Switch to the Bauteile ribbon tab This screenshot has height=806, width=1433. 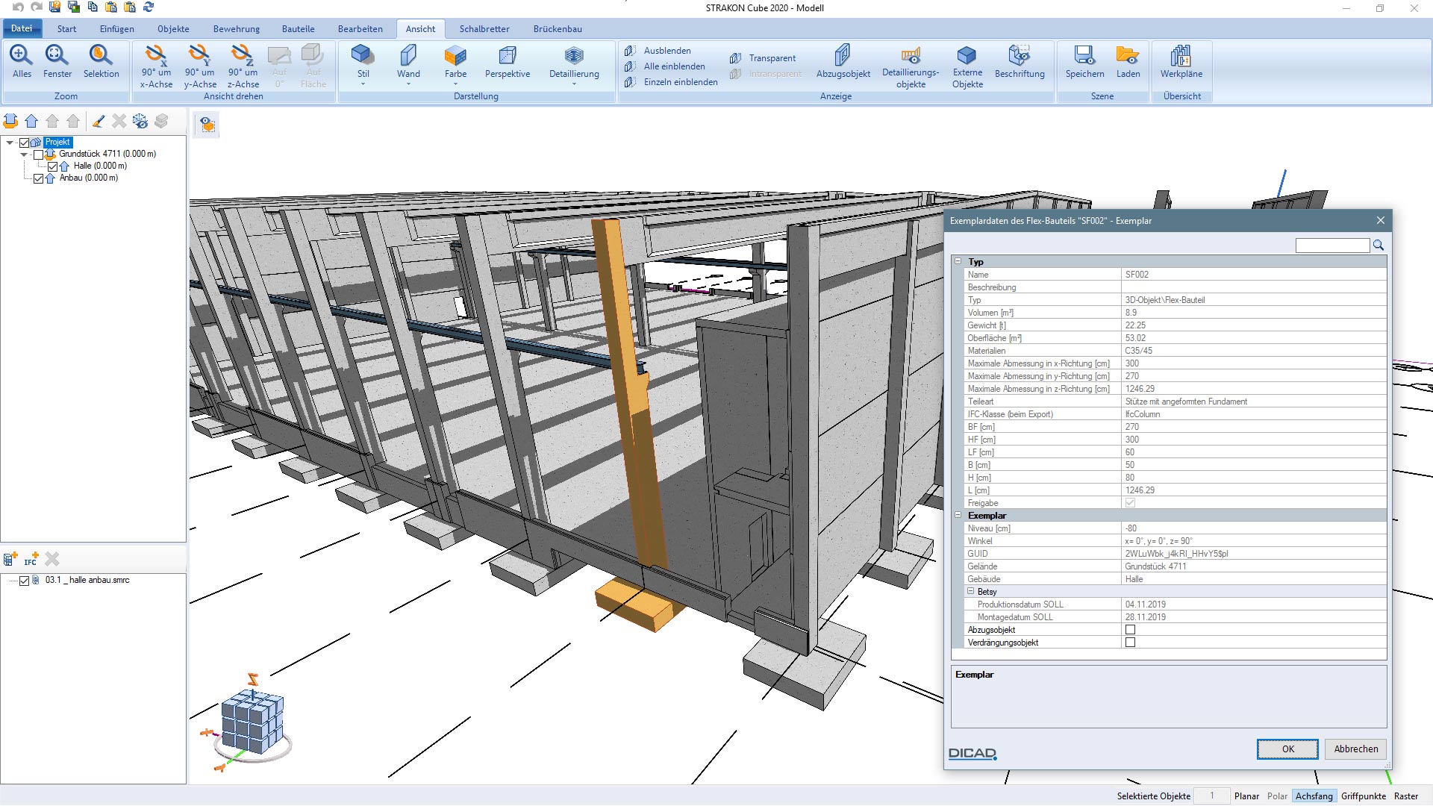(x=297, y=28)
